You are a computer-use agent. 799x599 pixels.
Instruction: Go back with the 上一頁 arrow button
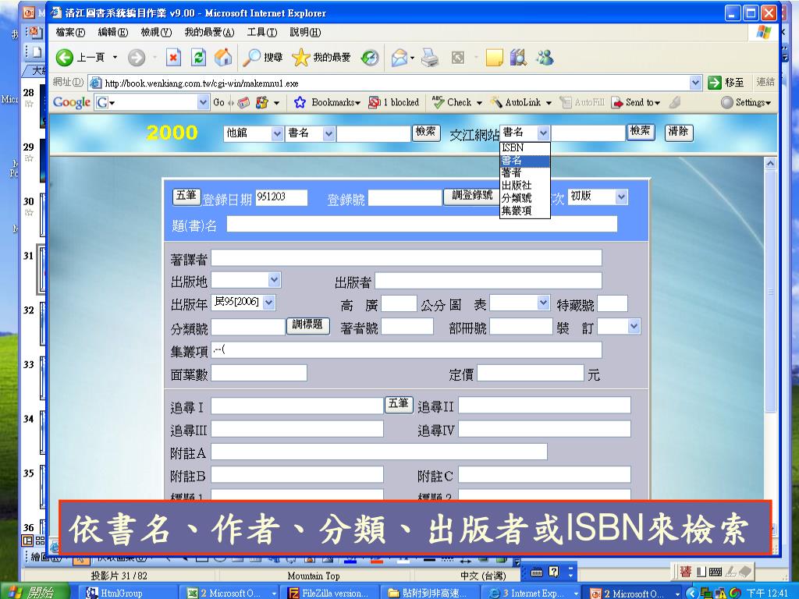pyautogui.click(x=80, y=58)
